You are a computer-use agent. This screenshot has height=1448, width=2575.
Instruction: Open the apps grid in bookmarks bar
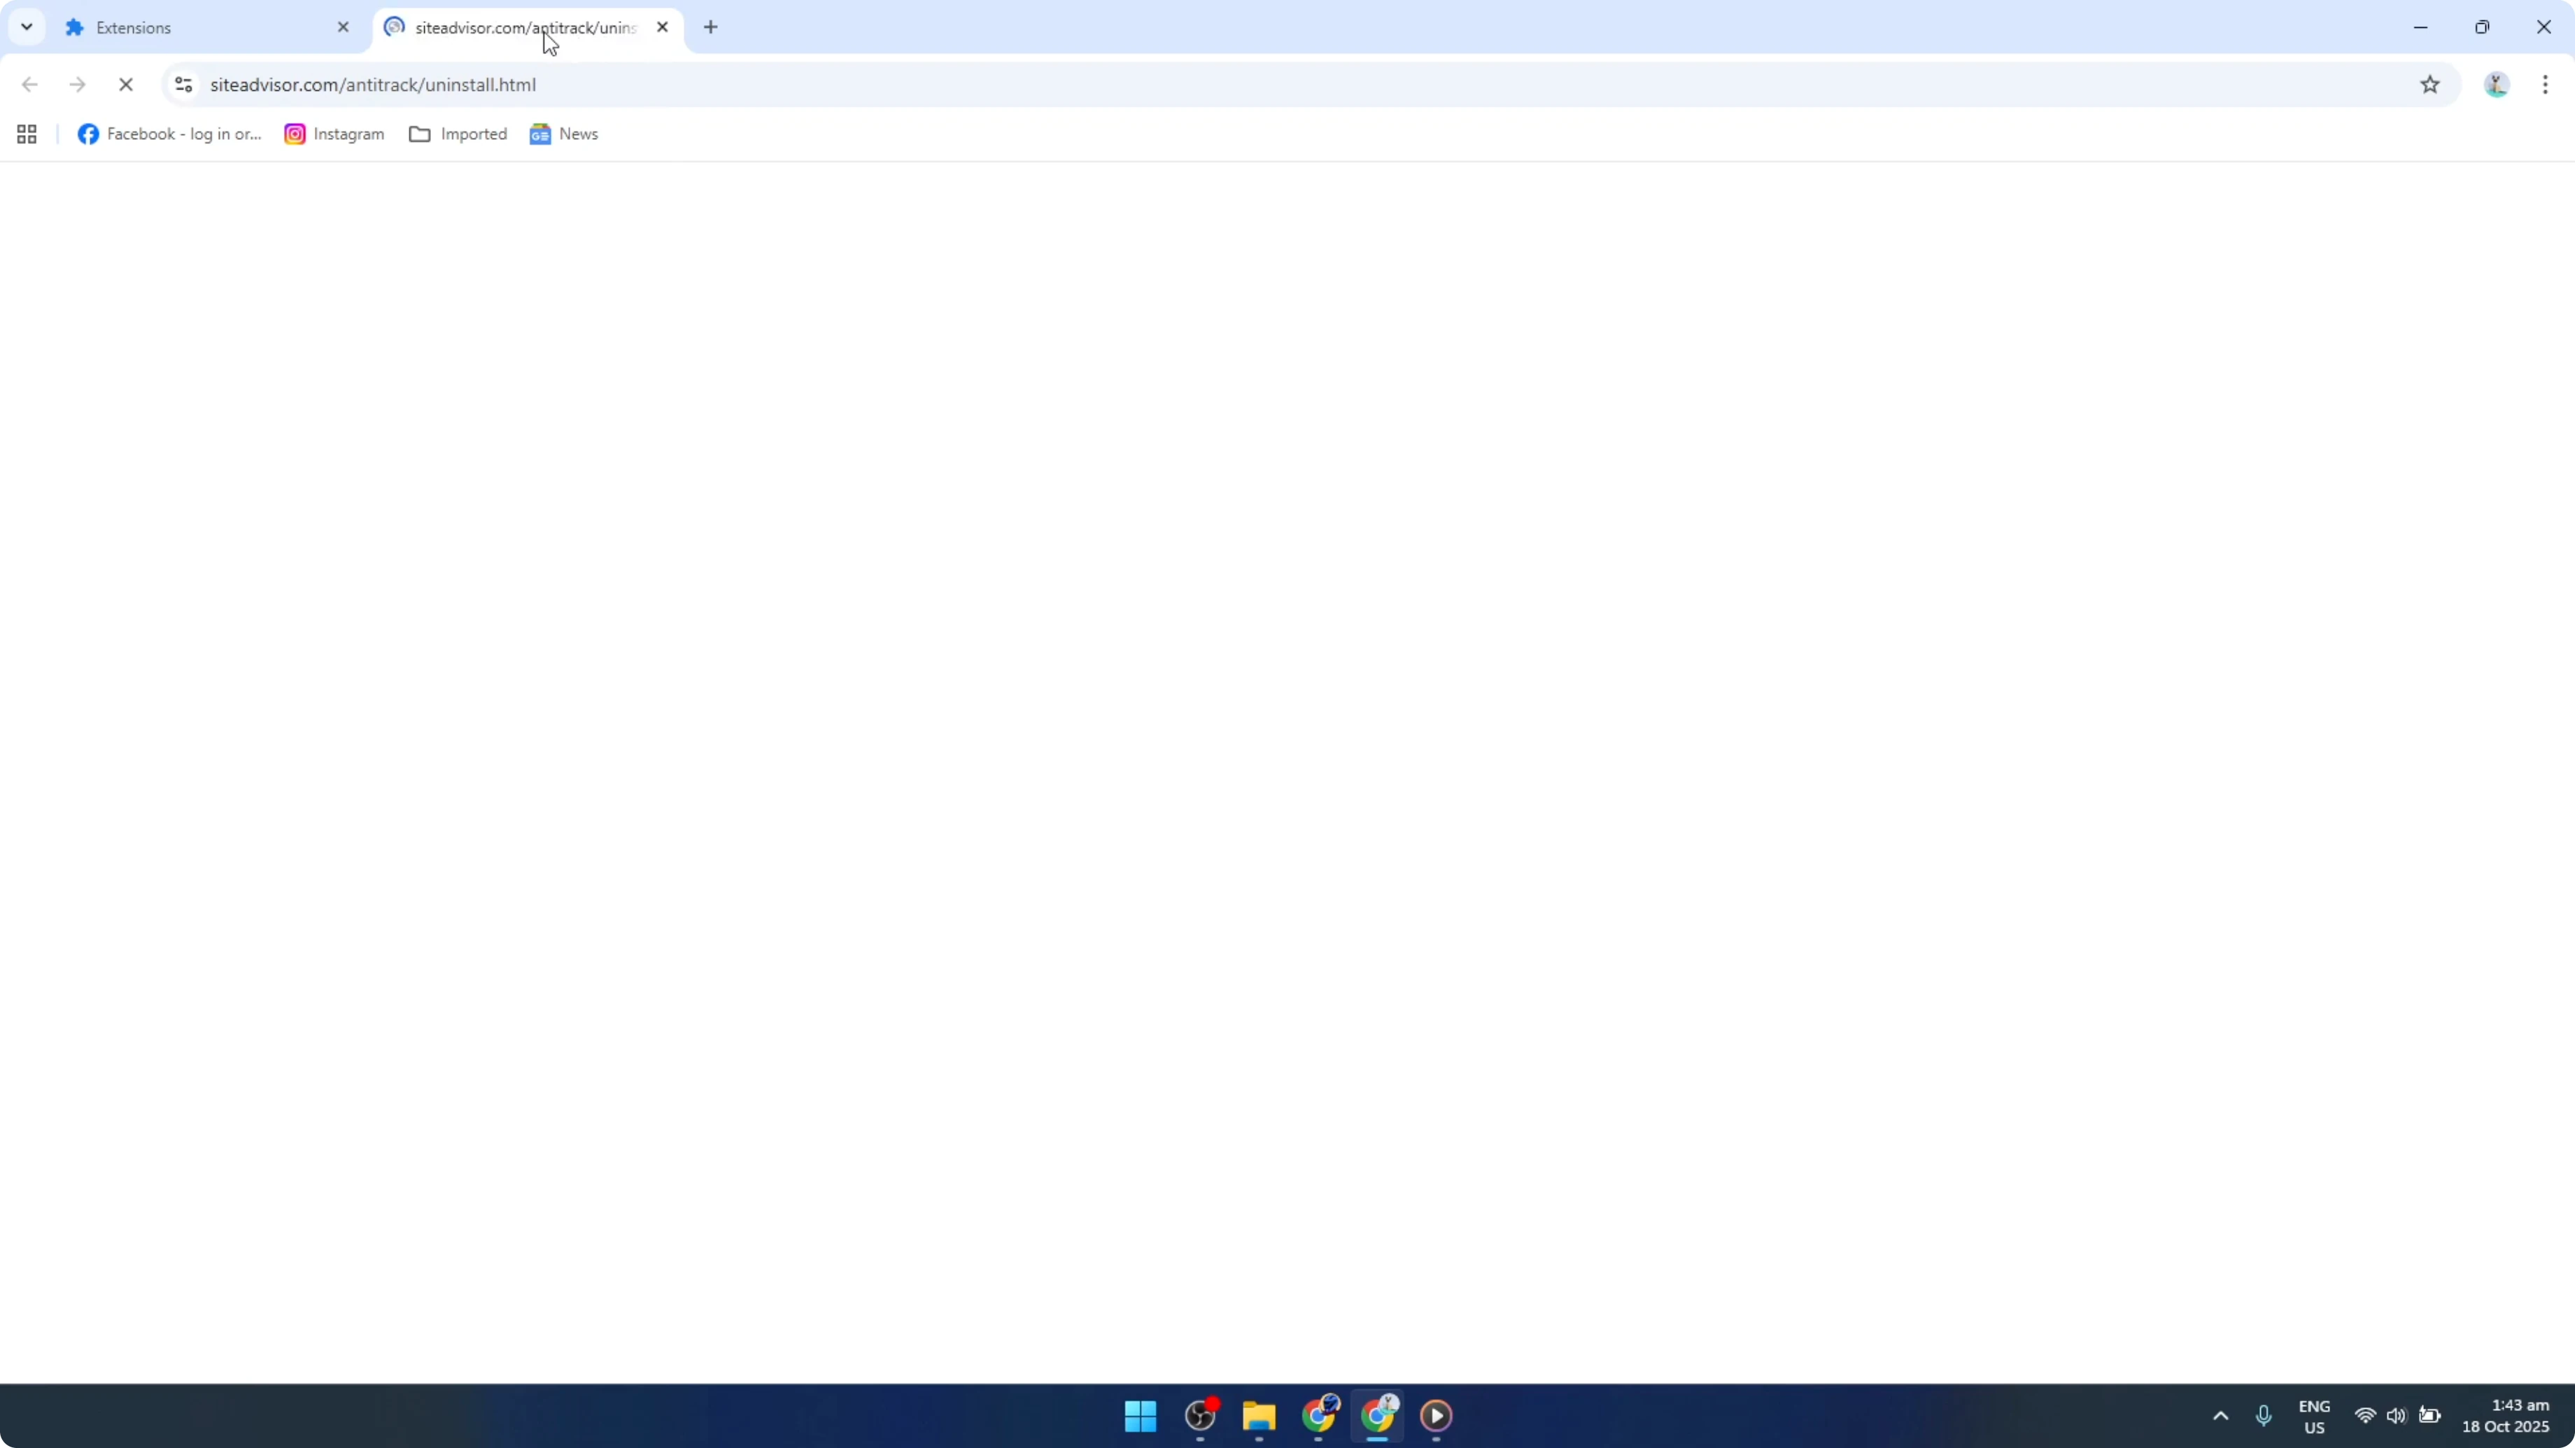pyautogui.click(x=27, y=134)
